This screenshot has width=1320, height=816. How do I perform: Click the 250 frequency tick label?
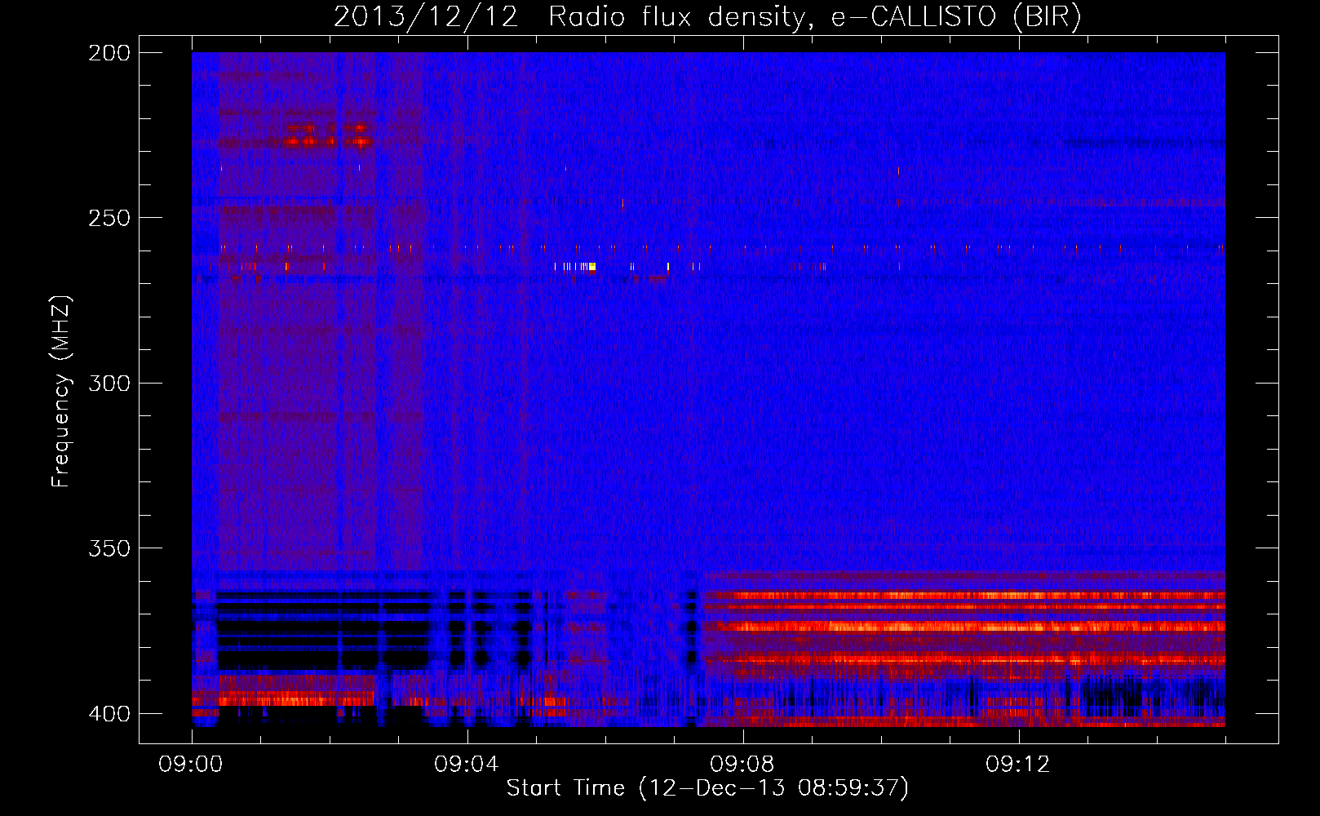pos(109,218)
